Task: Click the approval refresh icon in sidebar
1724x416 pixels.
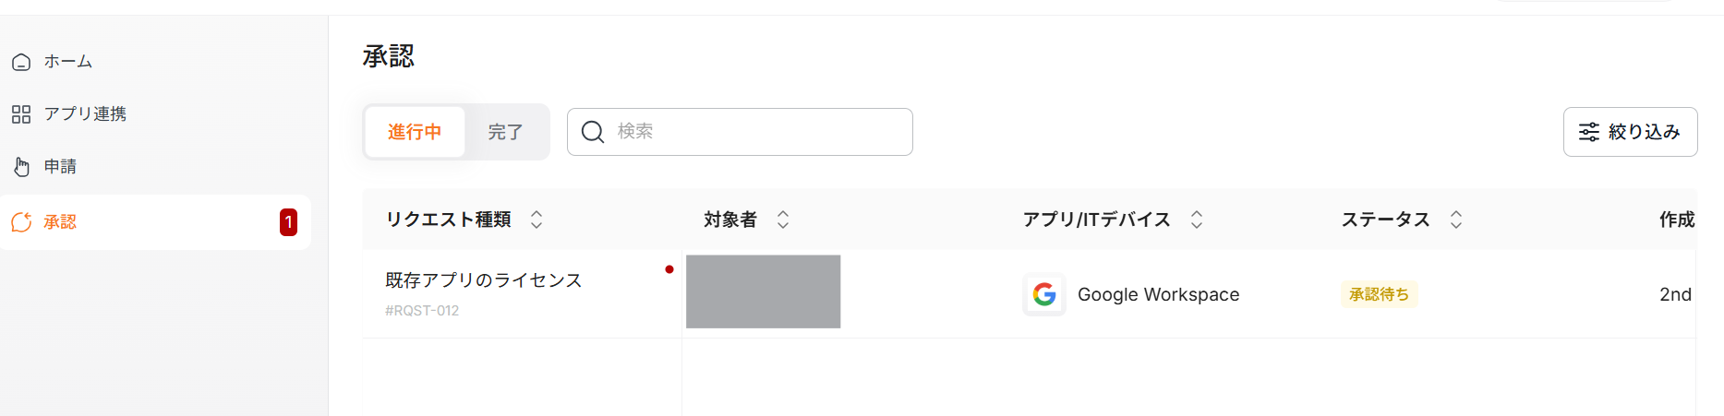Action: (21, 222)
